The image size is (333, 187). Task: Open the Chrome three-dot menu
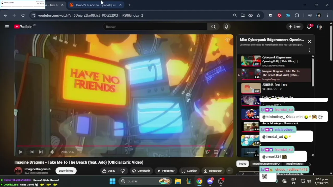pos(328,15)
